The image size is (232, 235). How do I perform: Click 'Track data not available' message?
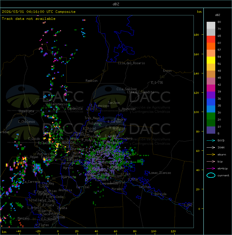coord(29,19)
